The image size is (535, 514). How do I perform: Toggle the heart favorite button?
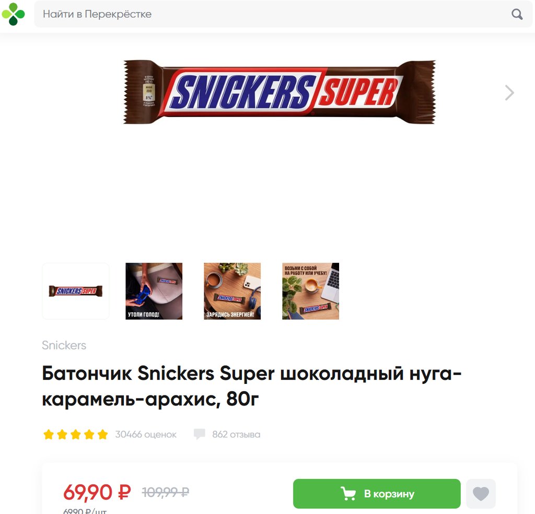coord(481,494)
